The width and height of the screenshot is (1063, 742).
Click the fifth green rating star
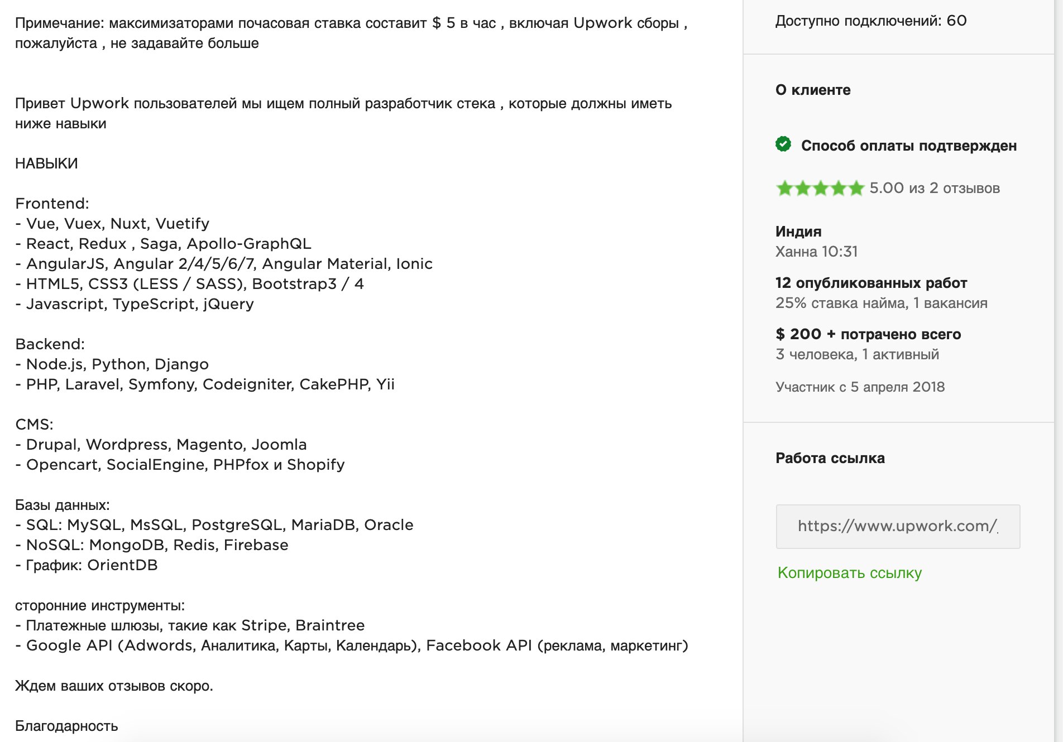click(856, 189)
